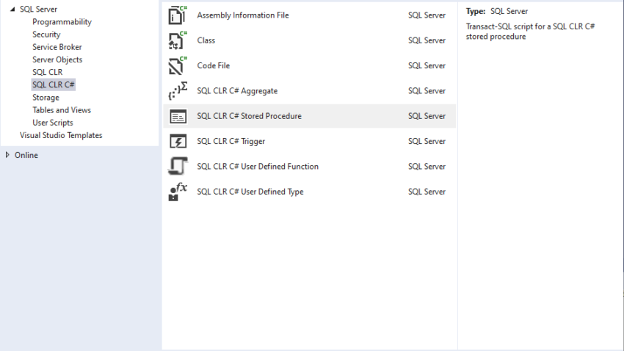This screenshot has width=624, height=351.
Task: Choose the Assembly Information File template name
Action: pyautogui.click(x=243, y=15)
